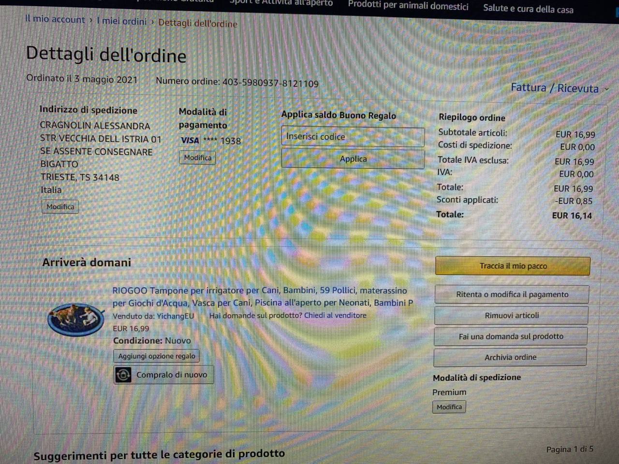Open 'Salute e cura della casa' menu item

[528, 9]
